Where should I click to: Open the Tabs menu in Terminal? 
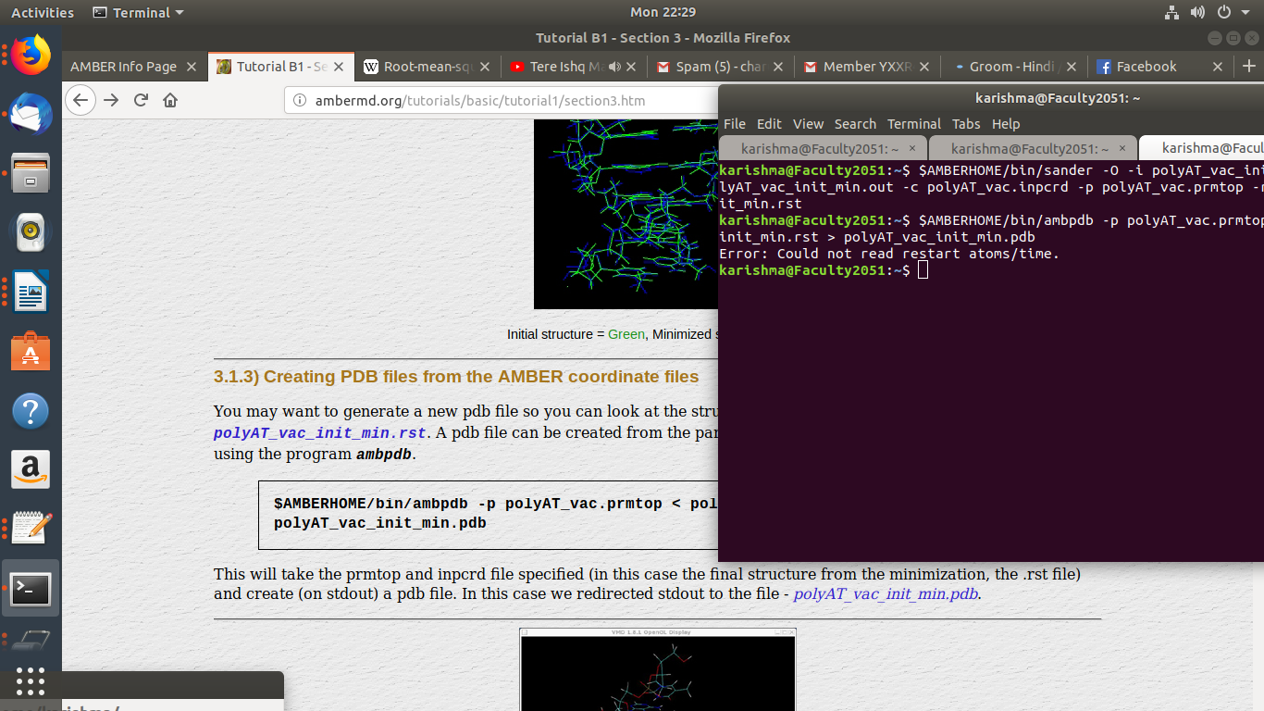coord(965,124)
